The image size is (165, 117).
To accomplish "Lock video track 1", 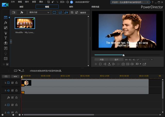I will (16, 83).
